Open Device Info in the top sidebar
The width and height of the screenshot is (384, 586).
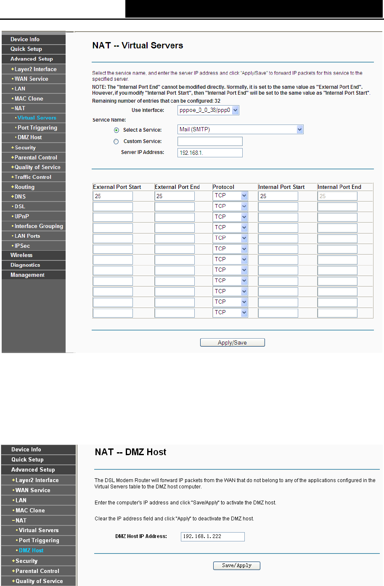click(x=25, y=39)
